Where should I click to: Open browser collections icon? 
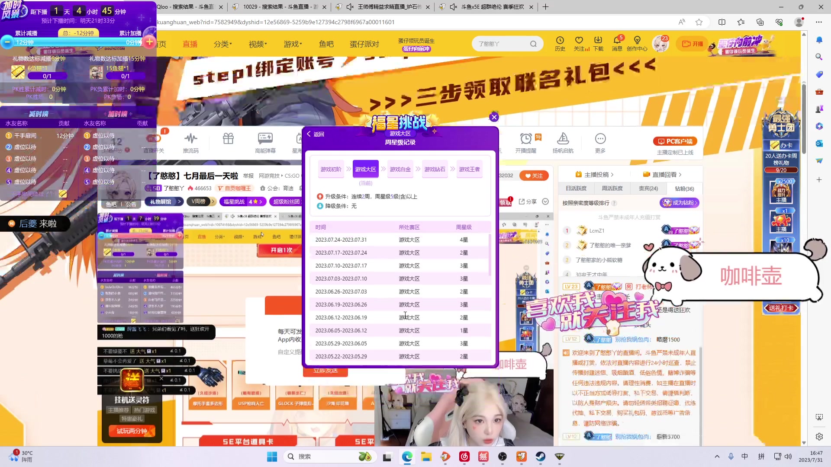(x=760, y=22)
